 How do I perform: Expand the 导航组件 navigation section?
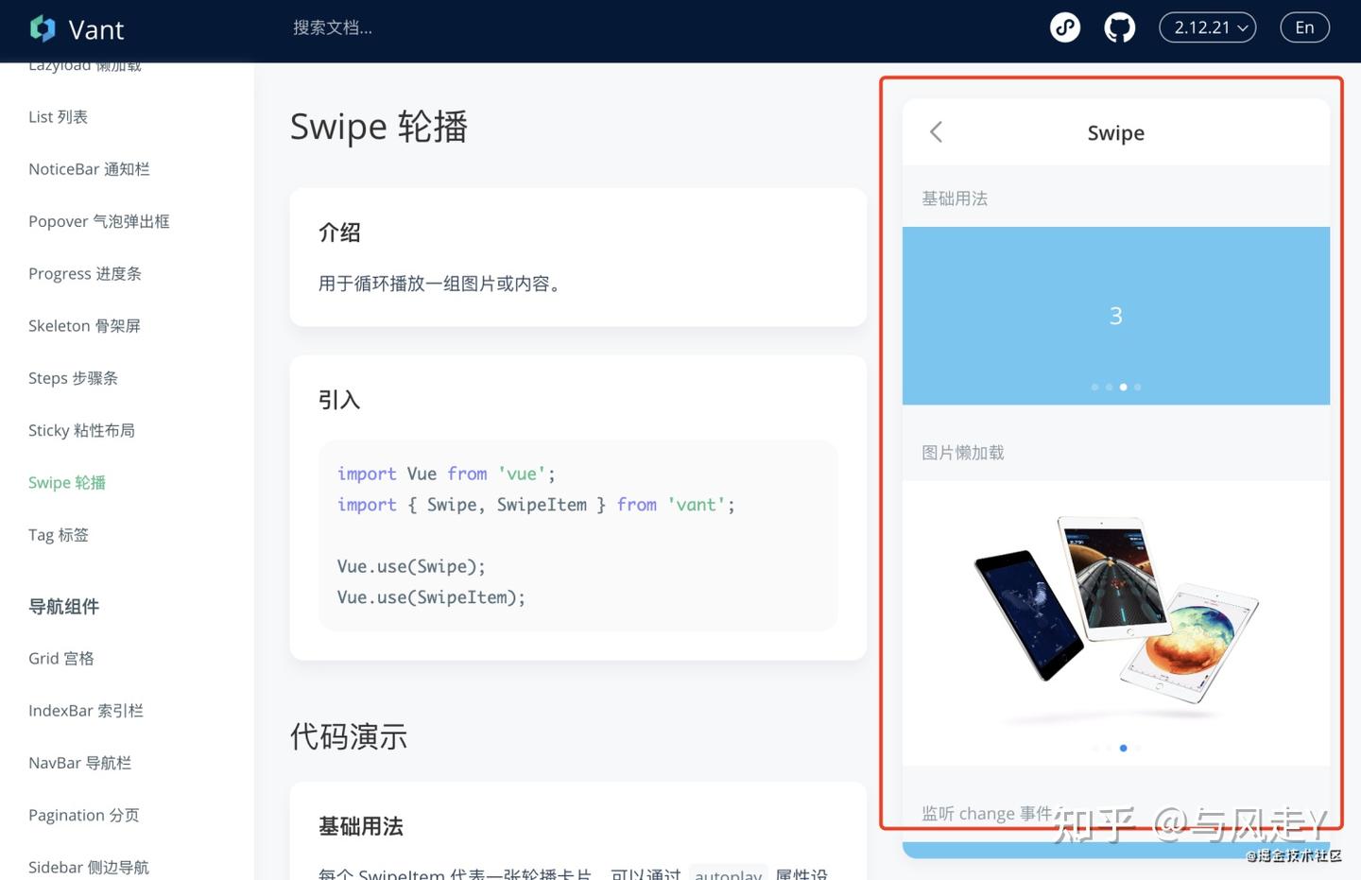point(63,606)
